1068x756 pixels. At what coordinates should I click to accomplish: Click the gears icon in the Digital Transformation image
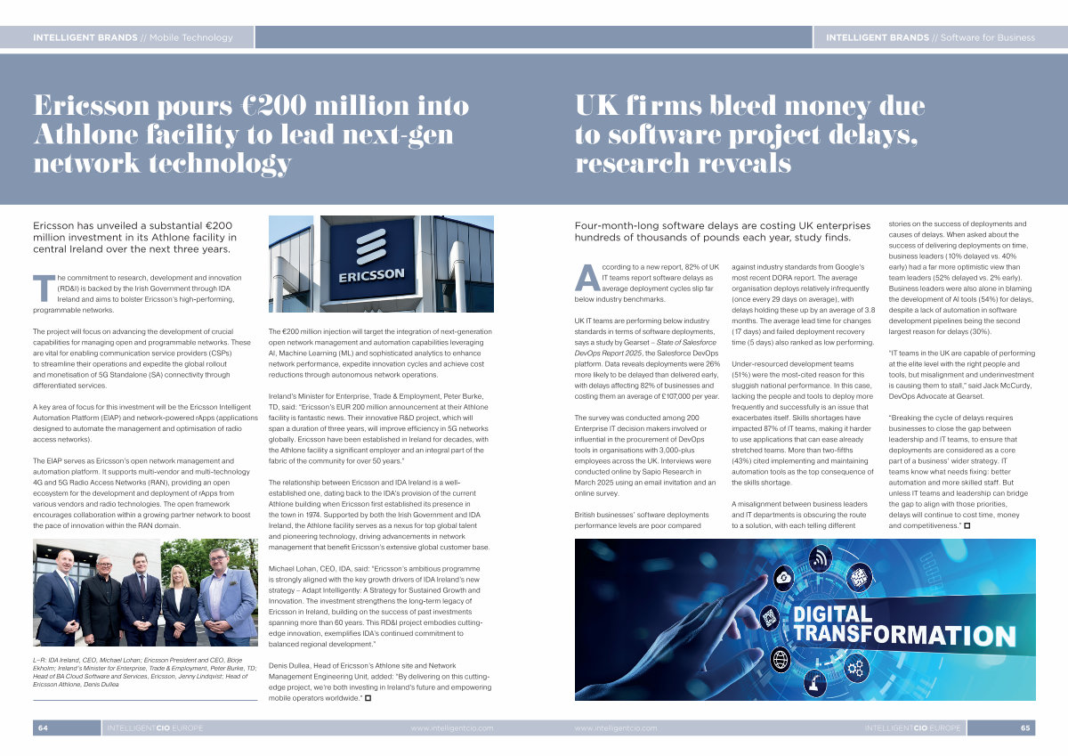click(x=857, y=668)
